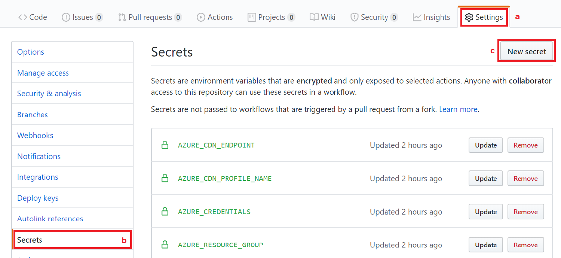The height and width of the screenshot is (258, 561).
Task: Click the lock icon beside AZURE_CREDENTIALS
Action: pos(165,212)
